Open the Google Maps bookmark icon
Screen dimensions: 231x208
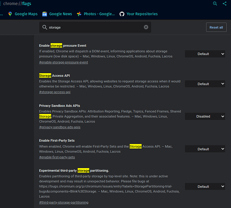[10, 14]
